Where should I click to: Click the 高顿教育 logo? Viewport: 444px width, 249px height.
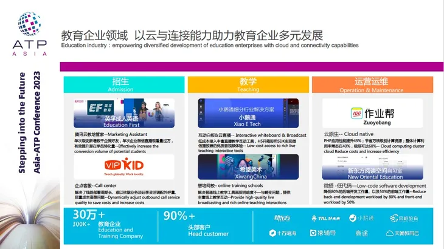[404, 218]
